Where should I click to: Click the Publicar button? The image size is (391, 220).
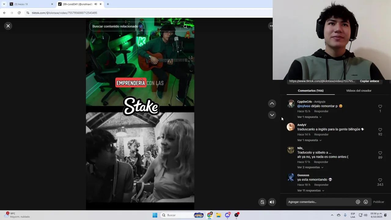(378, 202)
